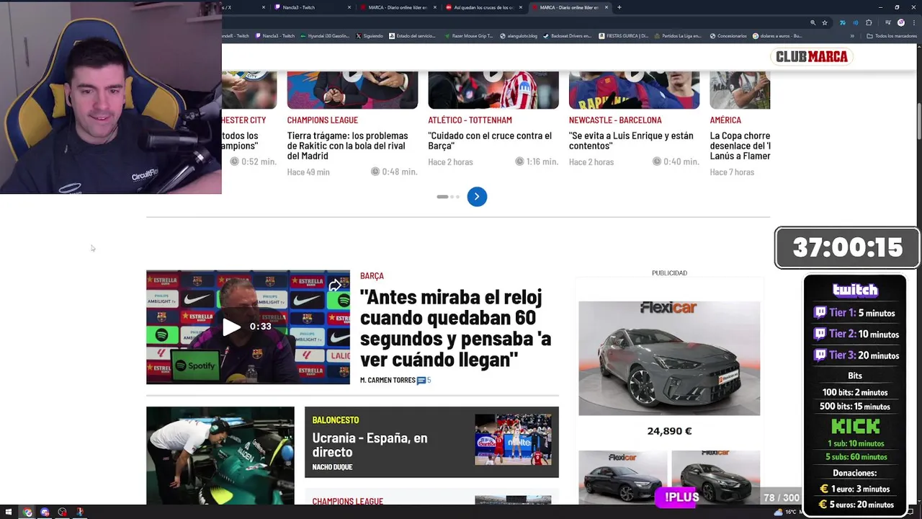This screenshot has width=922, height=519.
Task: Open the Backseat Drivers bookmark
Action: (x=568, y=35)
